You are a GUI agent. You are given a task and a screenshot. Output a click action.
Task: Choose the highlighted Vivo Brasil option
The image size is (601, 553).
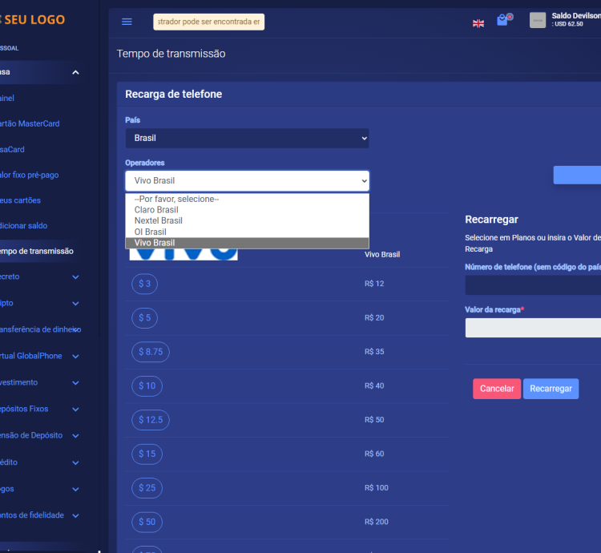[155, 243]
